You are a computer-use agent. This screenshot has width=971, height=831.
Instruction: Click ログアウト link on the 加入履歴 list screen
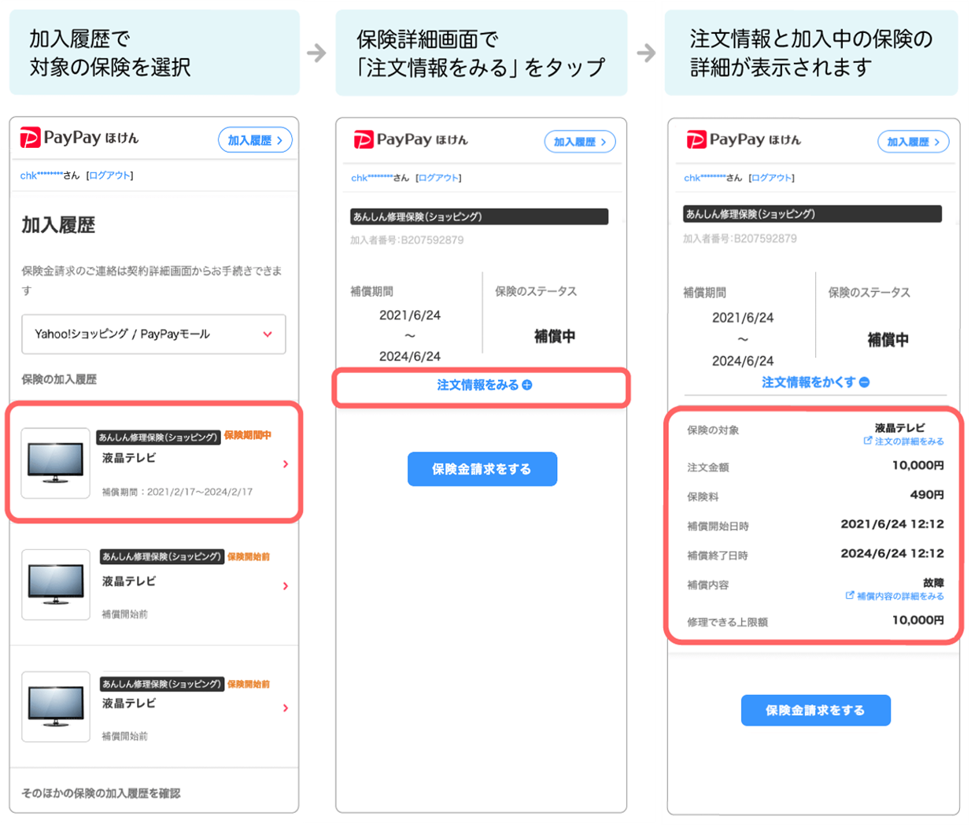coord(110,175)
